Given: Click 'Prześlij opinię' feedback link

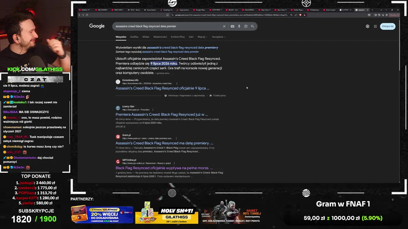Looking at the screenshot, I should 219,95.
